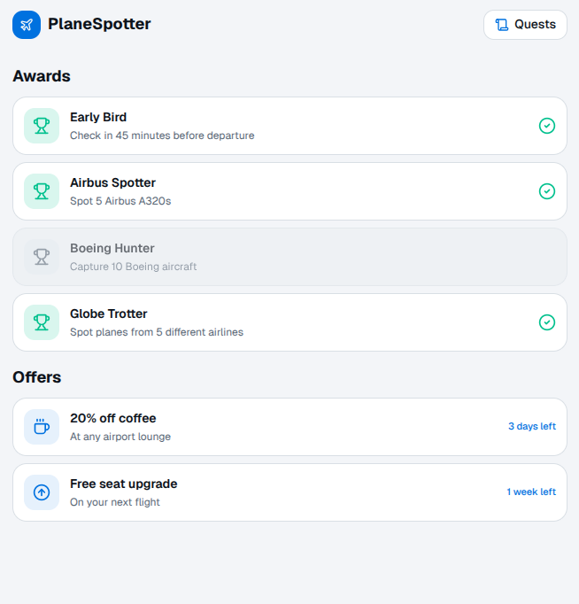Image resolution: width=579 pixels, height=604 pixels.
Task: Click the coffee cup offer icon
Action: click(x=42, y=427)
